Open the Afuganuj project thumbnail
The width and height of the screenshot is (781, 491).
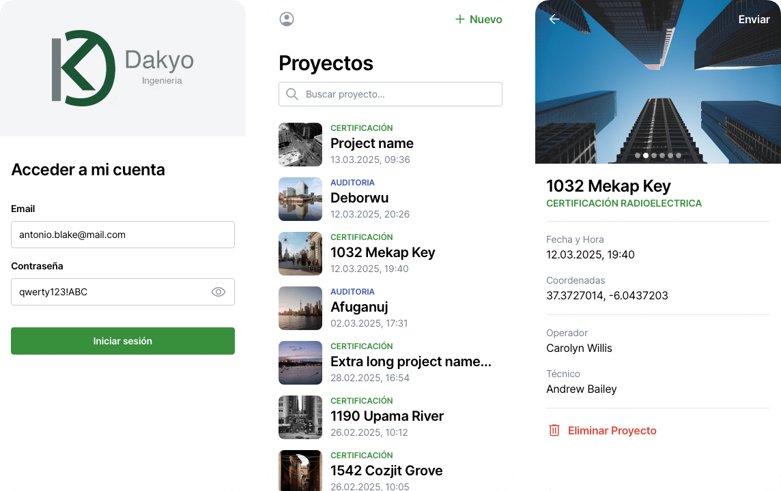[x=300, y=308]
